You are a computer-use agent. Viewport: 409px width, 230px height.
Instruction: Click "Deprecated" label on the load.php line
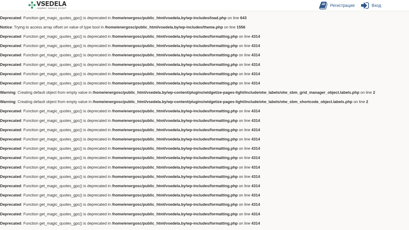point(10,18)
